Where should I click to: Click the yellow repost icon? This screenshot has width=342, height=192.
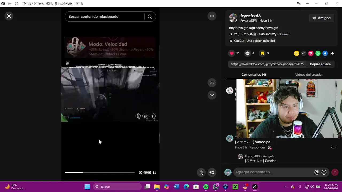(x=296, y=53)
